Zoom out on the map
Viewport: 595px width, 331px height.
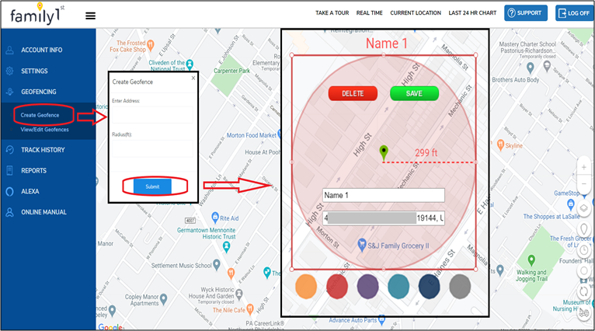(583, 183)
